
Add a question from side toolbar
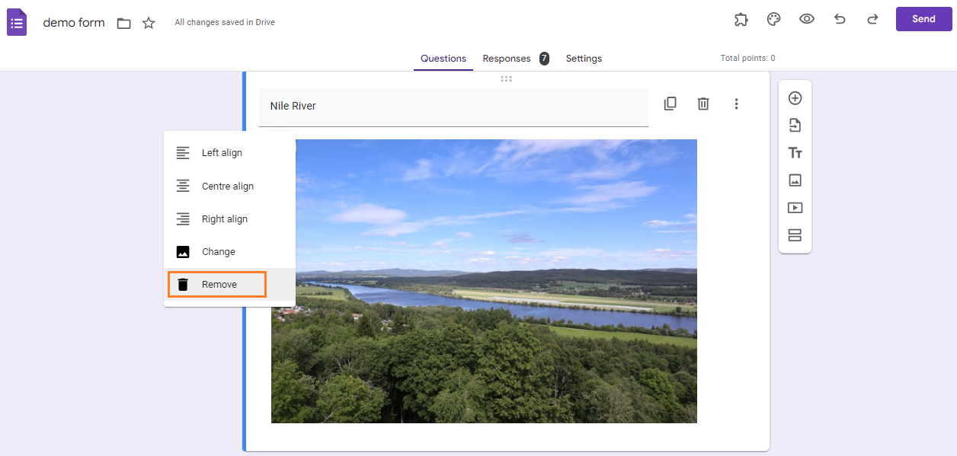click(795, 98)
